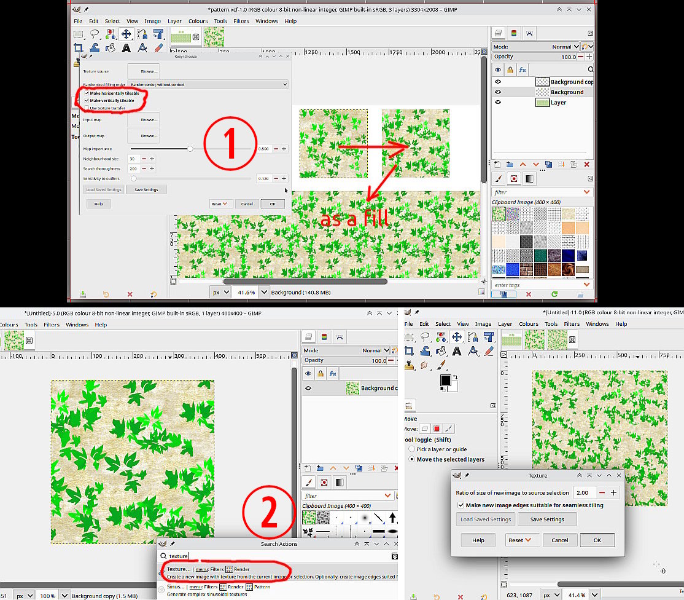Lower the layer in the pattern.xcf layers panel

(x=535, y=165)
